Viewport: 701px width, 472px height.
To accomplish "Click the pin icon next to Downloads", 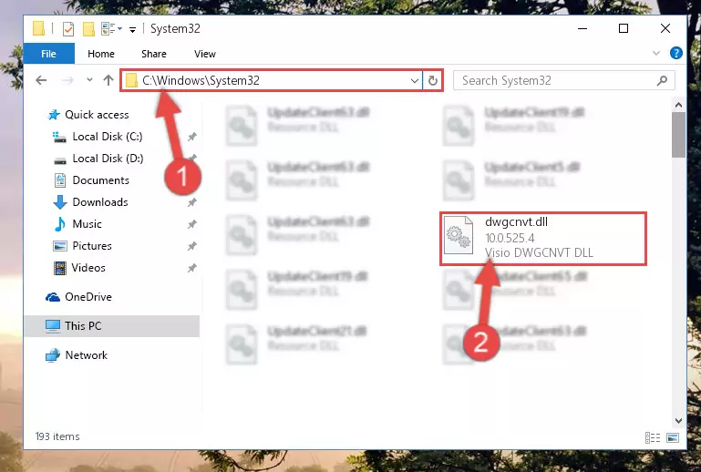I will [191, 202].
